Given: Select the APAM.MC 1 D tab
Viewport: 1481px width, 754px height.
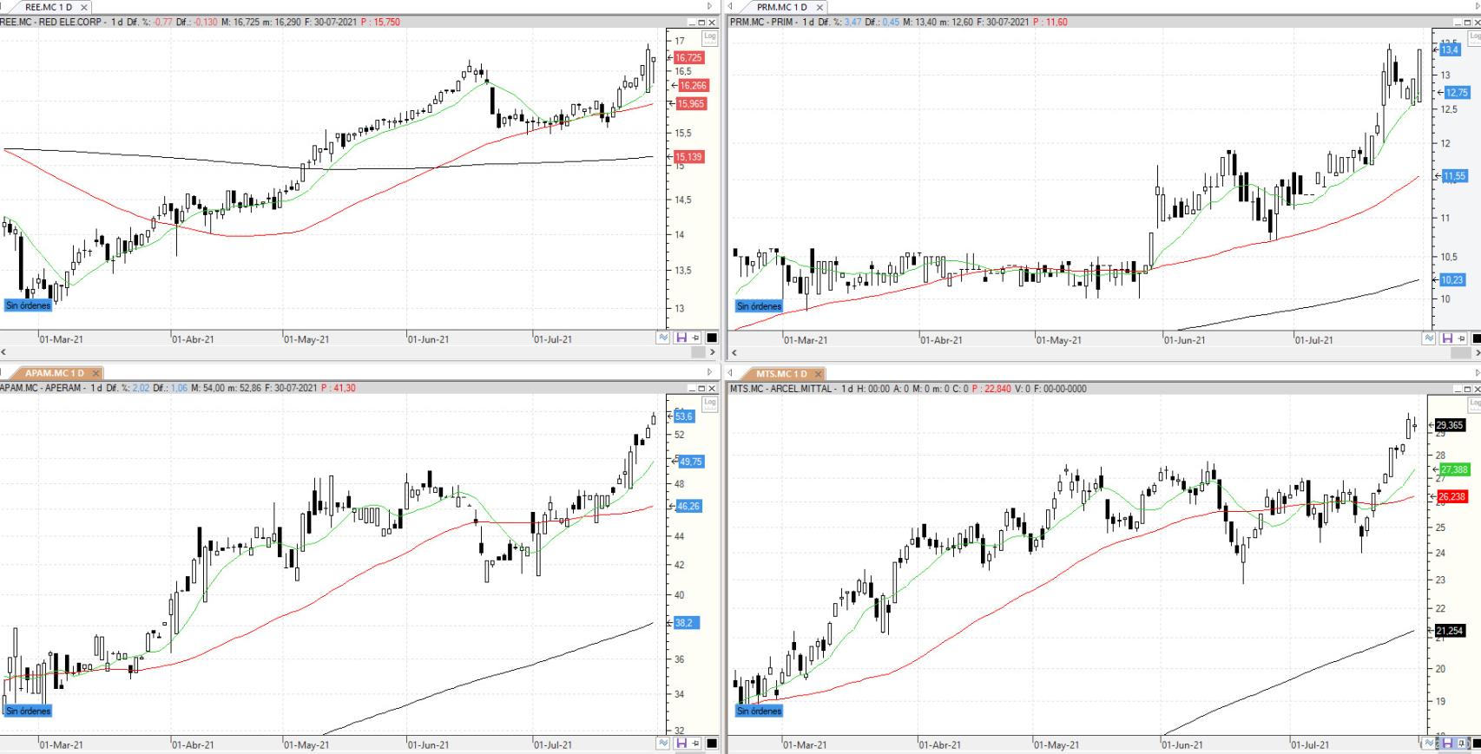Looking at the screenshot, I should click(54, 373).
